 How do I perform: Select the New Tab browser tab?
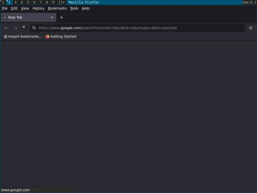pos(29,17)
